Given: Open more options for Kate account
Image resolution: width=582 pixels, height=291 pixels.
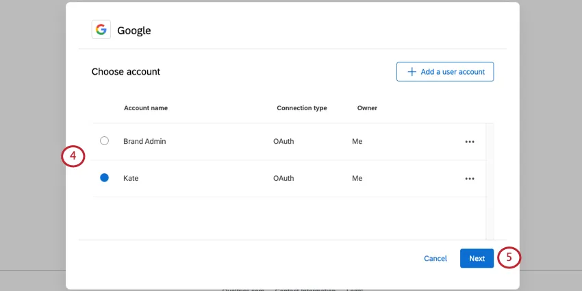Looking at the screenshot, I should (x=470, y=179).
